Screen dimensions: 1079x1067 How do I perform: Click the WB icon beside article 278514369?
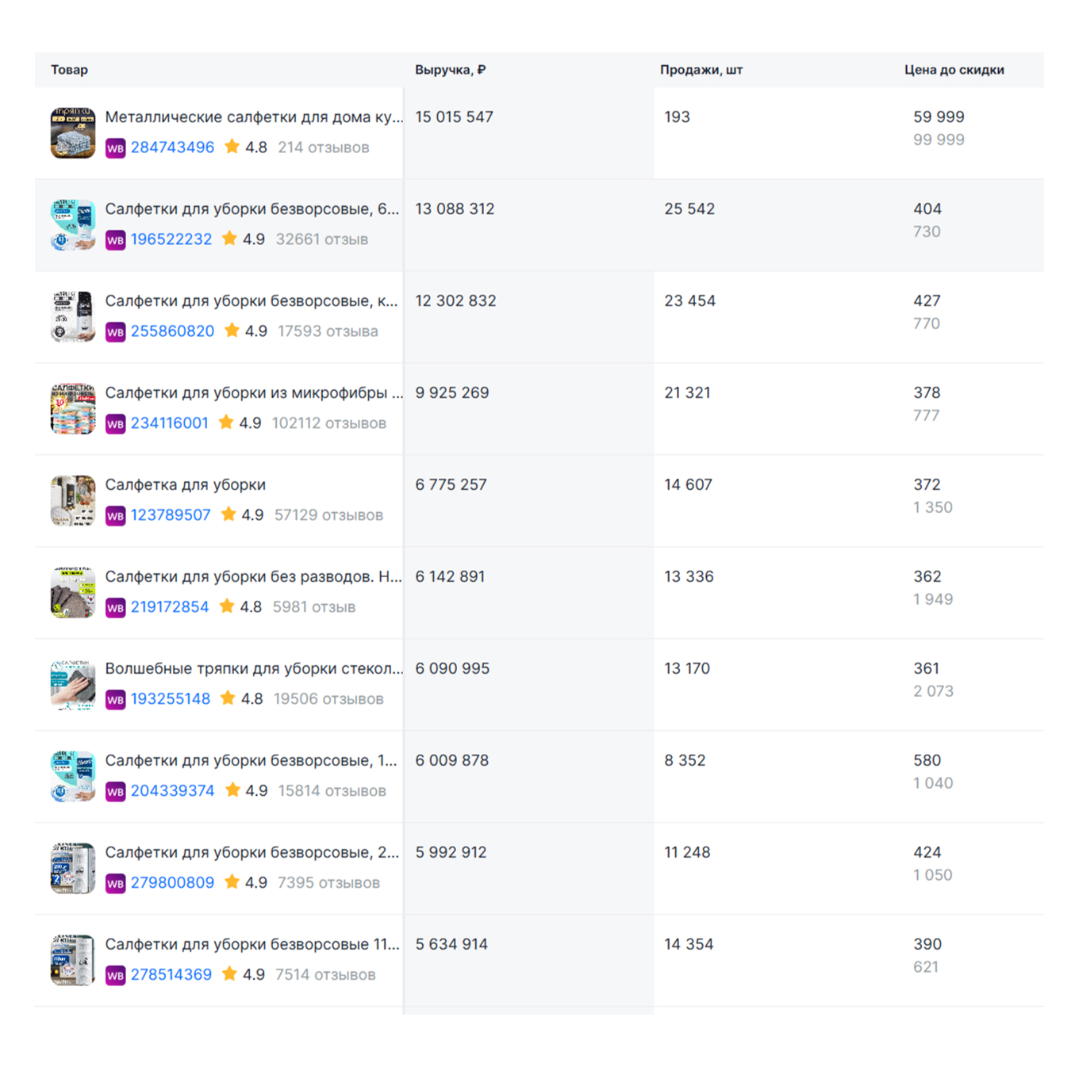pos(116,974)
